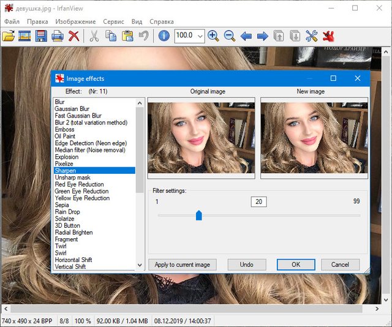The image size is (392, 327).
Task: Click the Open file folder icon
Action: point(9,36)
